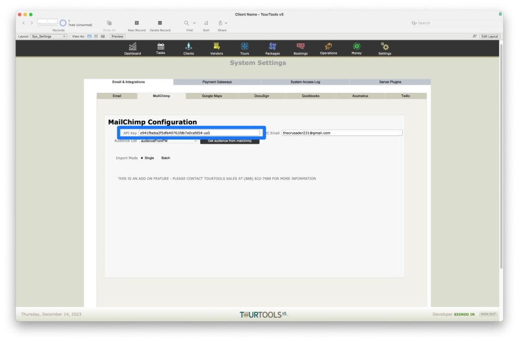Go to next record arrow
Image resolution: width=519 pixels, height=342 pixels.
click(32, 23)
